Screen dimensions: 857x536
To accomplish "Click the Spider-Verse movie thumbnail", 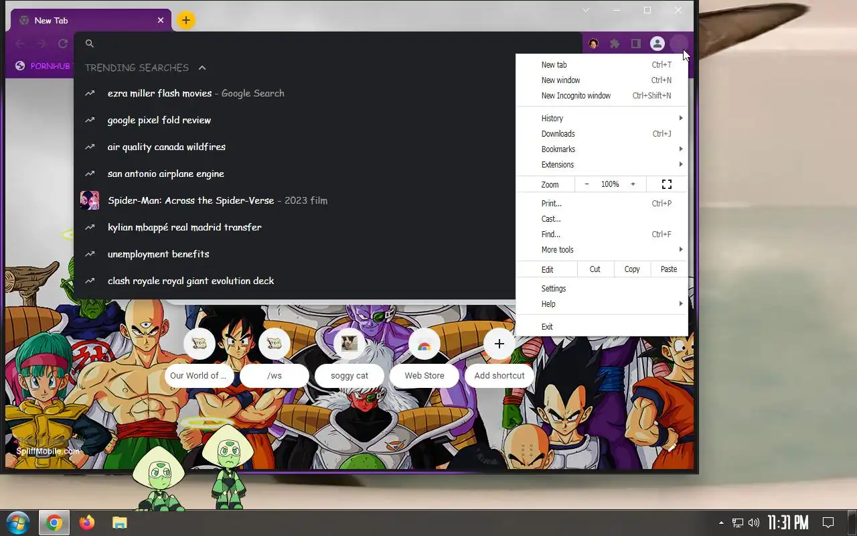I will point(90,200).
